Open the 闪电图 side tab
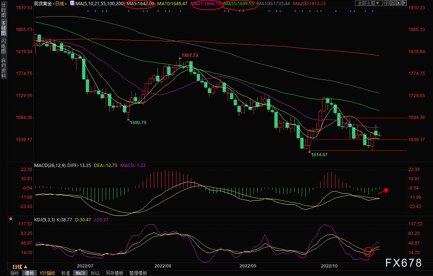Screen dimensions: 433x276 point(4,46)
